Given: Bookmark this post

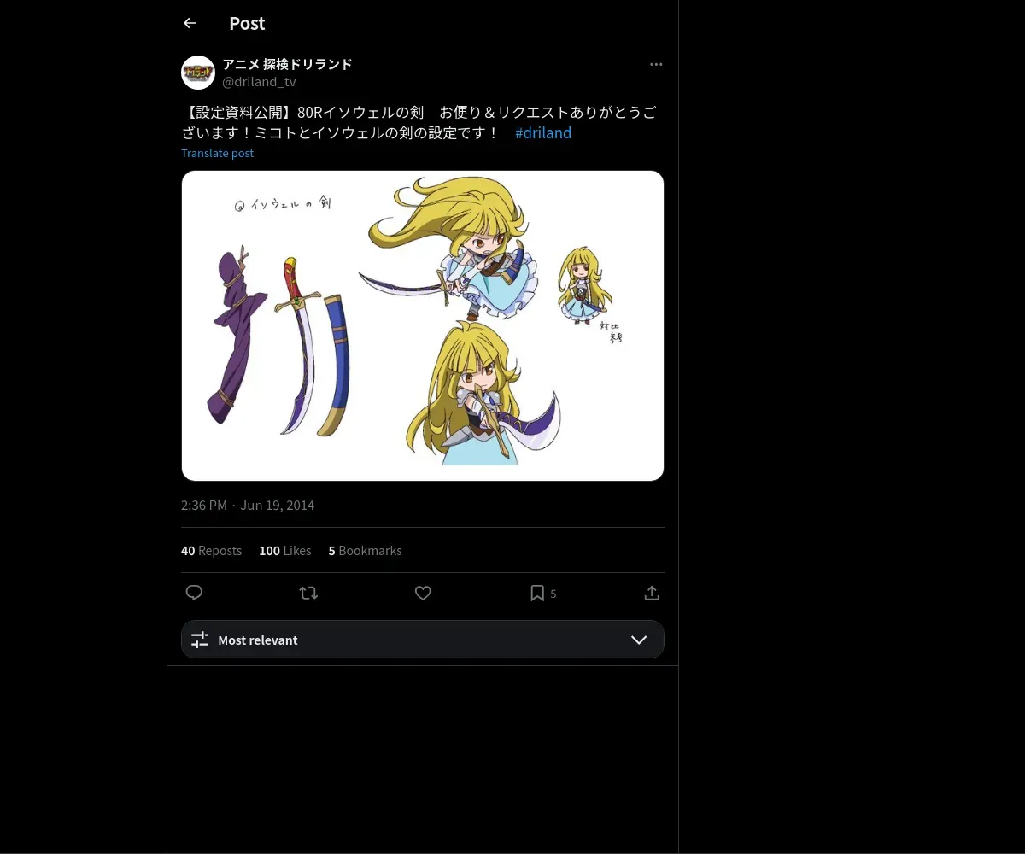Looking at the screenshot, I should click(x=537, y=593).
